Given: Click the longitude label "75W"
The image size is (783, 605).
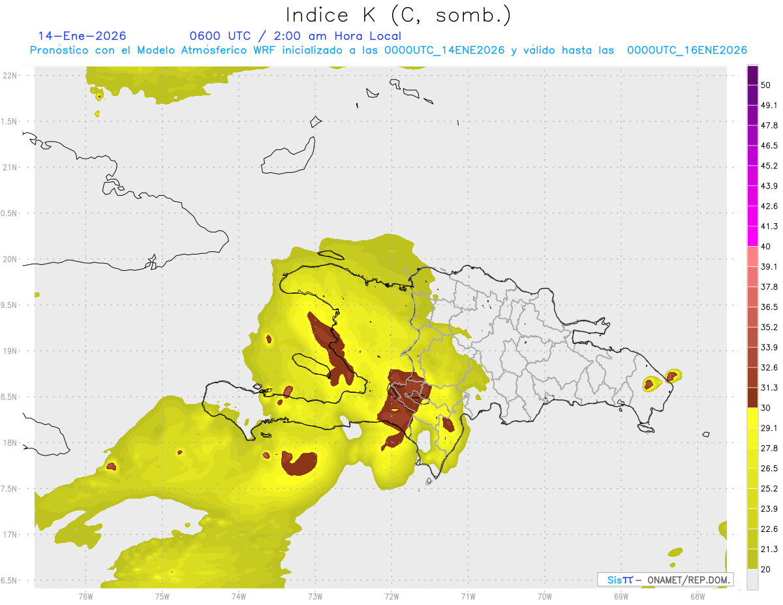Looking at the screenshot, I should tap(162, 596).
